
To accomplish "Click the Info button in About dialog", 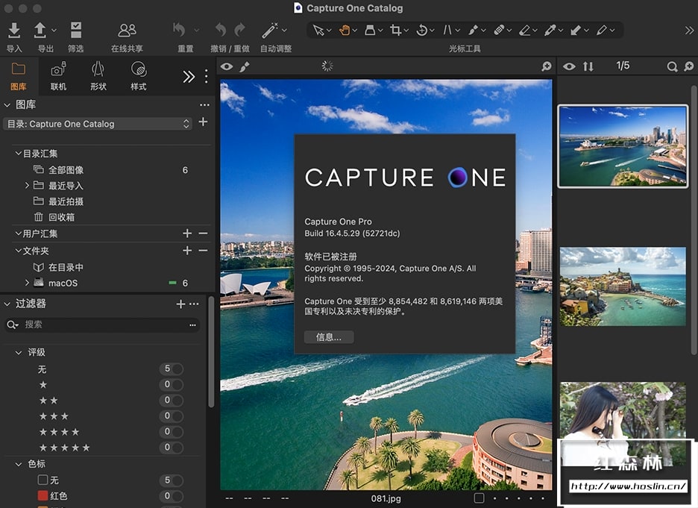I will click(329, 337).
